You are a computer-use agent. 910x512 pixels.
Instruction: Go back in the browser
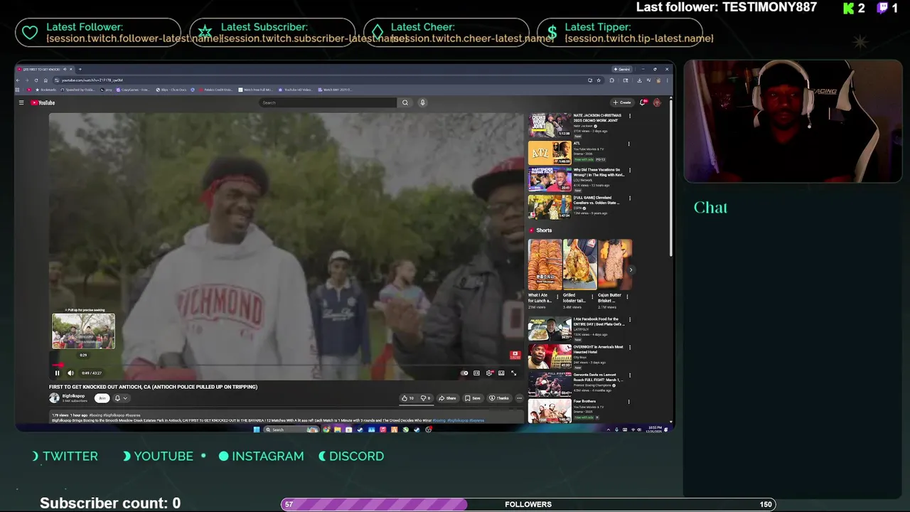click(19, 80)
